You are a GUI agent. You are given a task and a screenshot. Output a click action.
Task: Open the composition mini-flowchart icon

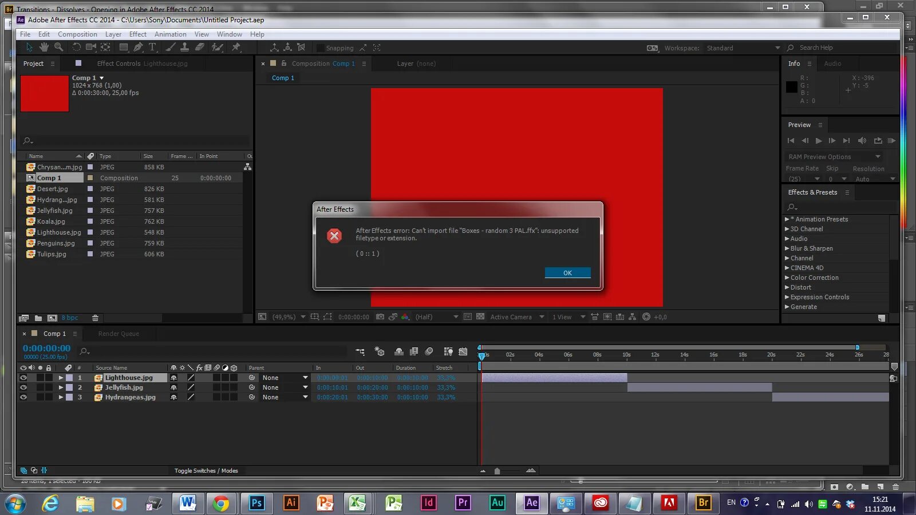tap(360, 351)
